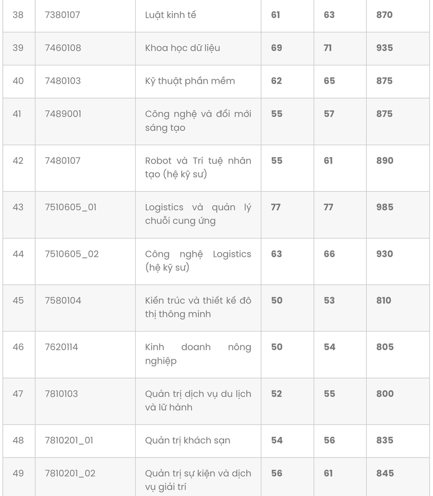The image size is (433, 496).
Task: Click the 'Luật kinh tế' program name
Action: [x=170, y=15]
